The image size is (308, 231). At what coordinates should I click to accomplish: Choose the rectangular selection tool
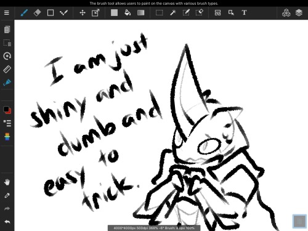pyautogui.click(x=159, y=13)
